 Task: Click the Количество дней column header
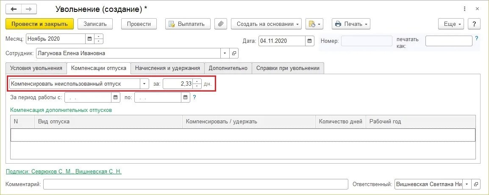(x=341, y=121)
